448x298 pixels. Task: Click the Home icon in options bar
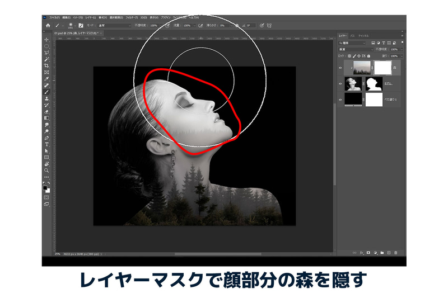pyautogui.click(x=48, y=25)
